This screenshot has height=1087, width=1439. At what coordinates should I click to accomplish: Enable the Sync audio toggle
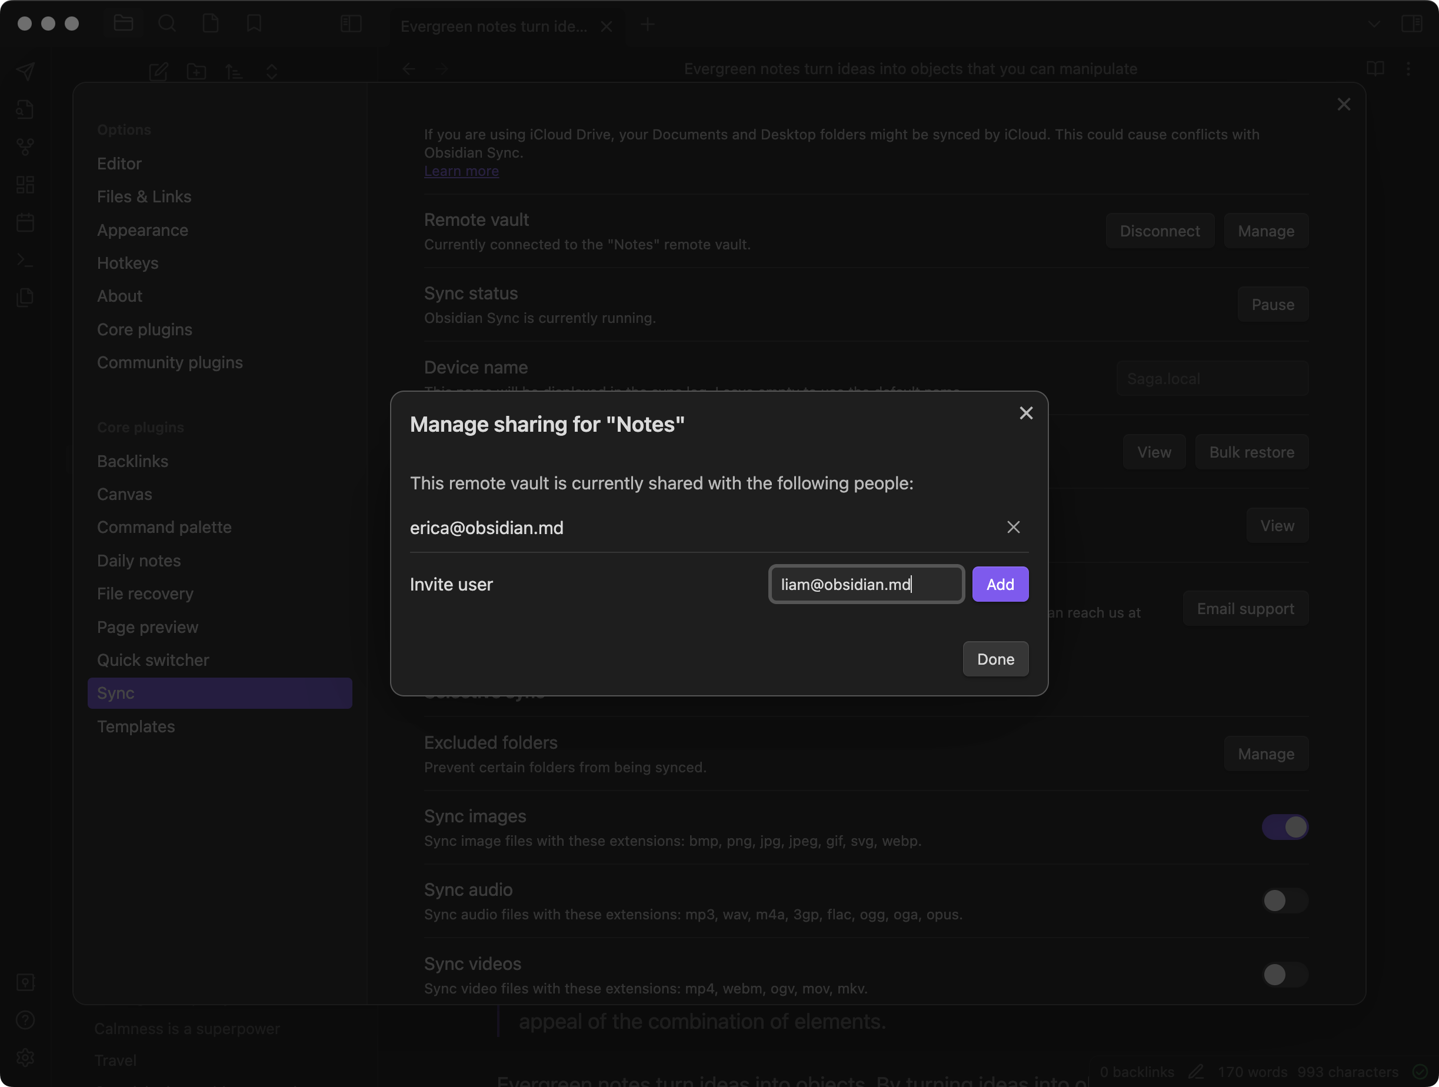click(1285, 901)
